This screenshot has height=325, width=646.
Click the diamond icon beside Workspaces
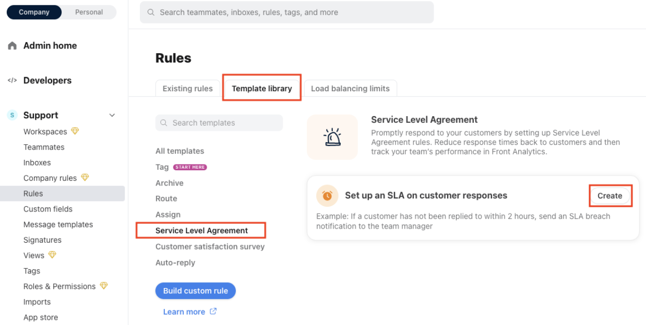point(75,131)
